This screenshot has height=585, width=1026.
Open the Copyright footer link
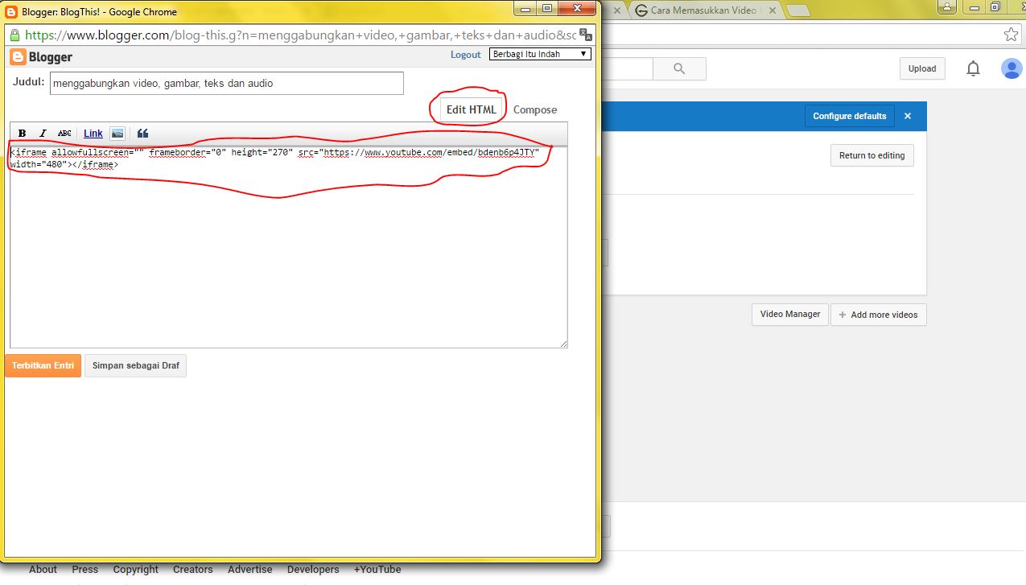[x=135, y=569]
